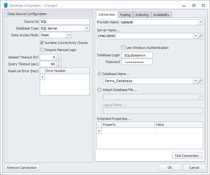Image resolution: width=210 pixels, height=175 pixels.
Task: Click the Query Timeout value field
Action: tap(48, 64)
